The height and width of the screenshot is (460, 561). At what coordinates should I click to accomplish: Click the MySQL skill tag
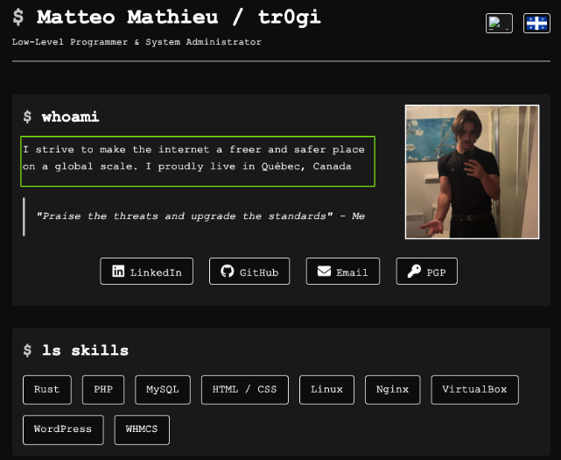(163, 390)
